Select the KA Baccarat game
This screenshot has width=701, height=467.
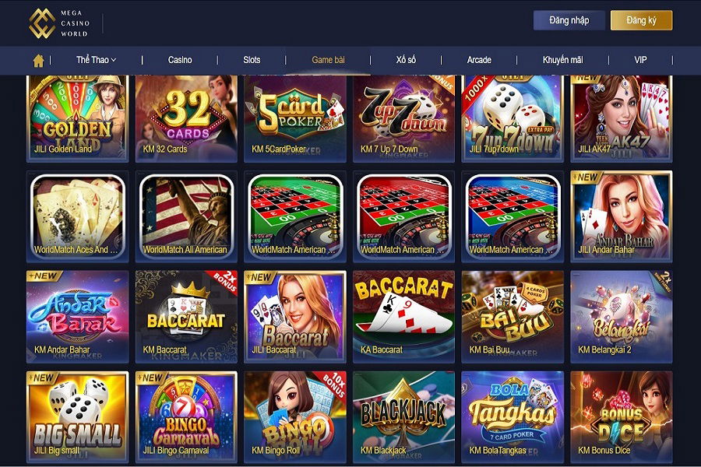click(403, 317)
